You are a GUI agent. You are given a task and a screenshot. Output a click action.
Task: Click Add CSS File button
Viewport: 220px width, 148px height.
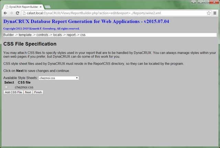pos(13,92)
